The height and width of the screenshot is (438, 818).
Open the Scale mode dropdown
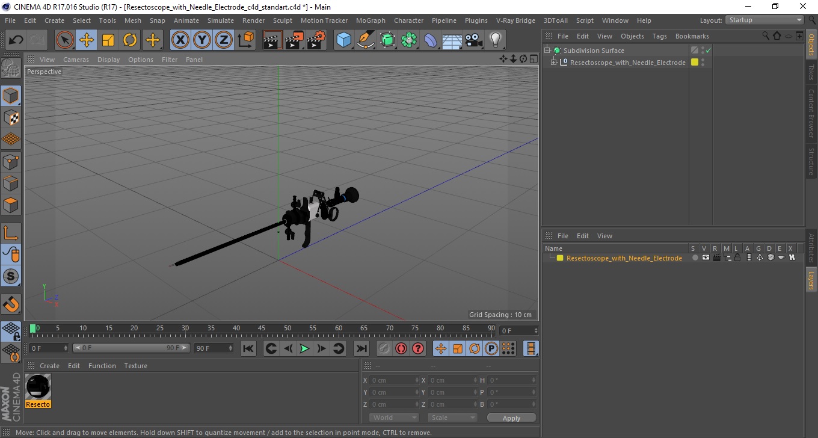452,418
